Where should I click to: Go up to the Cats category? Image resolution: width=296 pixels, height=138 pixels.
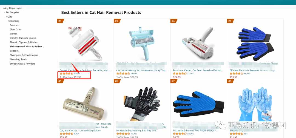10,17
